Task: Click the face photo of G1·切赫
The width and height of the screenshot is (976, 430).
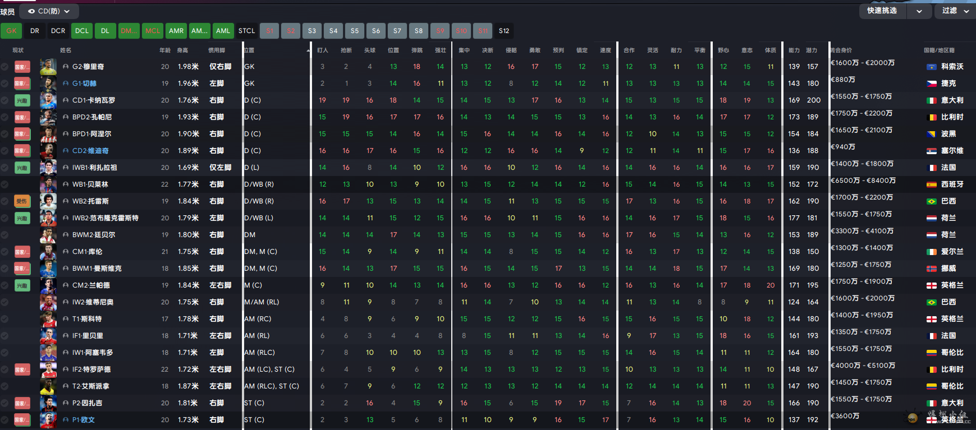Action: (48, 84)
